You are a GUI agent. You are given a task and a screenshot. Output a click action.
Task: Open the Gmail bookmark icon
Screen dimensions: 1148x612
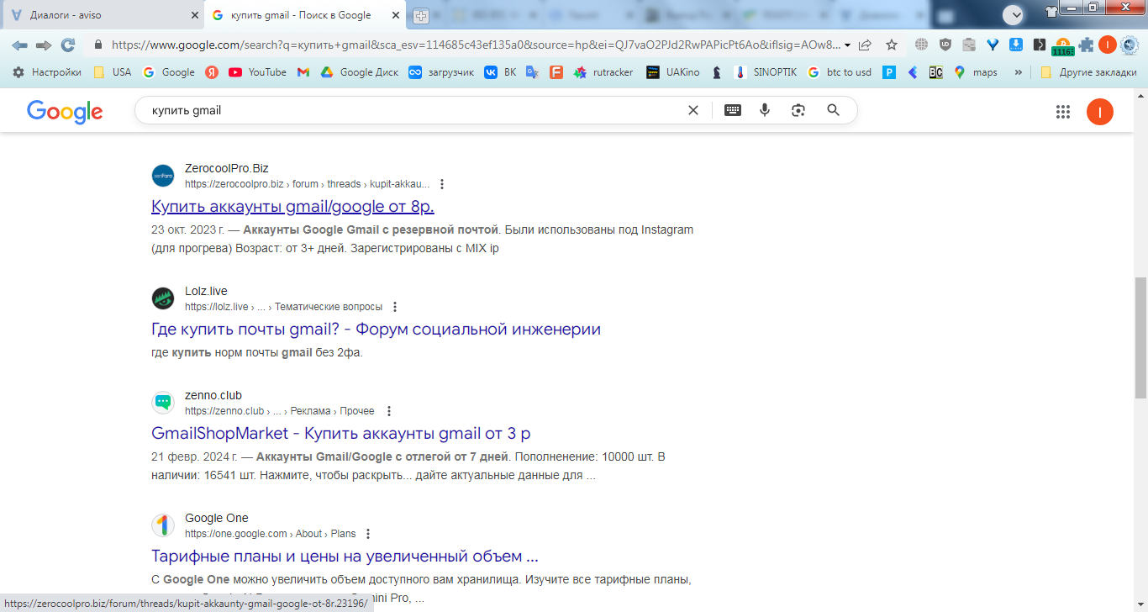(303, 72)
